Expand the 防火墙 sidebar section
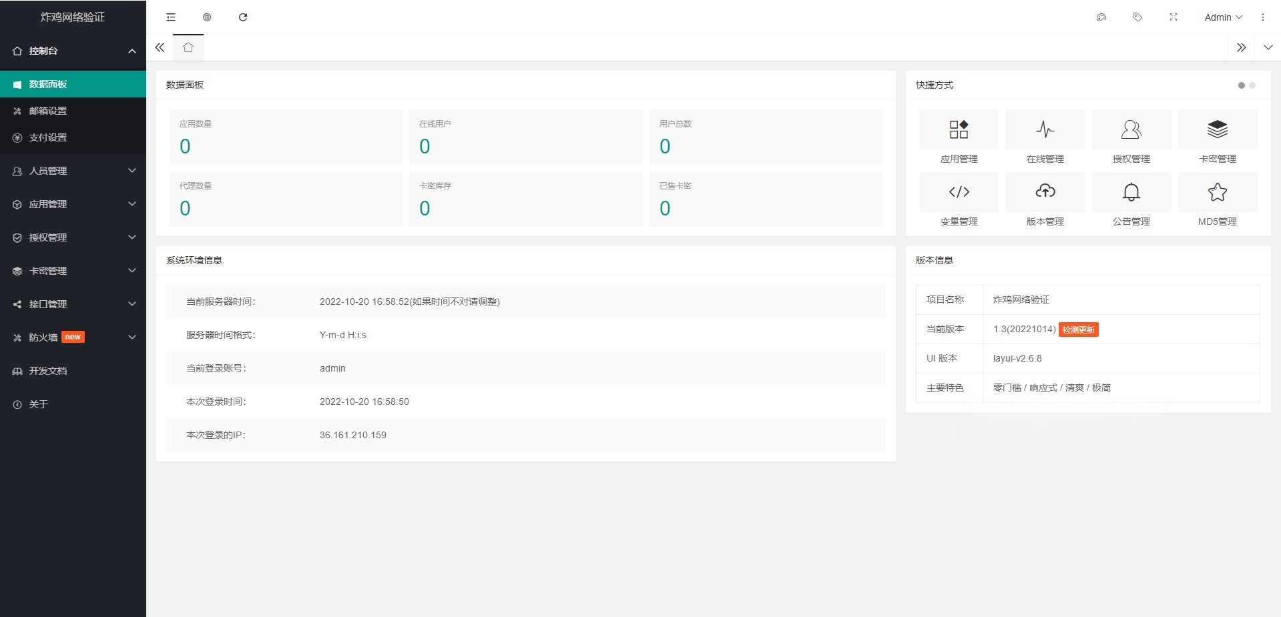Image resolution: width=1281 pixels, height=617 pixels. point(73,337)
